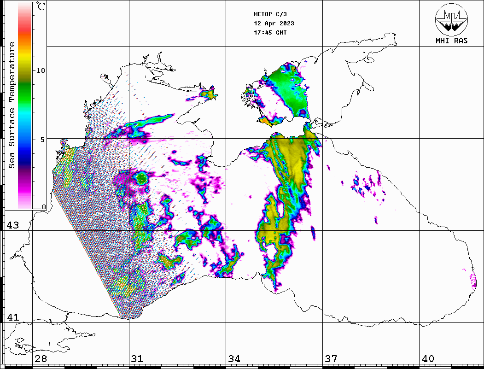484x369 pixels.
Task: Click longitude label 28
Action: pyautogui.click(x=41, y=359)
